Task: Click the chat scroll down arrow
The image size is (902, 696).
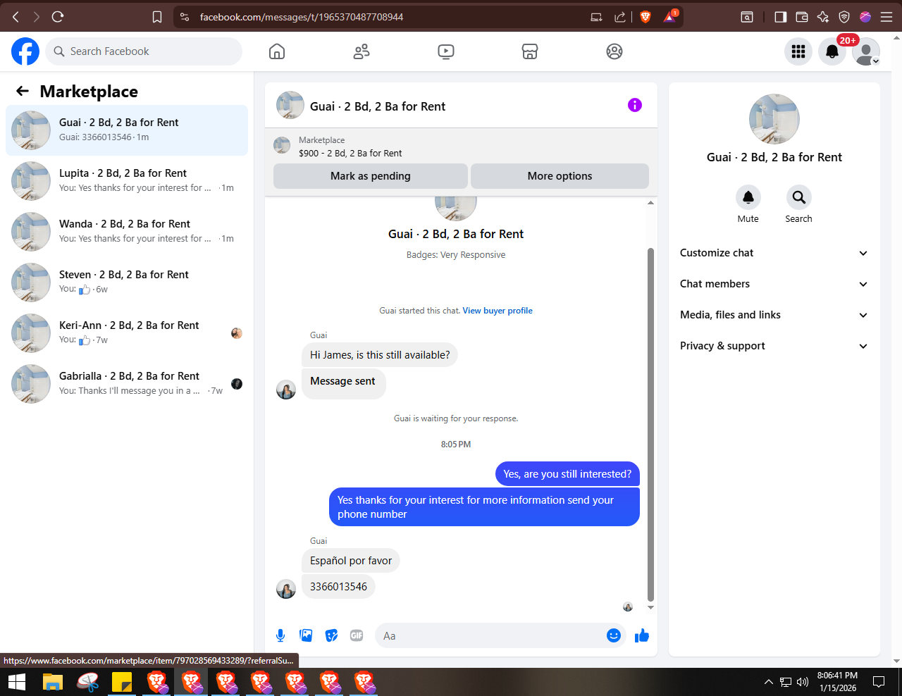Action: coord(650,607)
